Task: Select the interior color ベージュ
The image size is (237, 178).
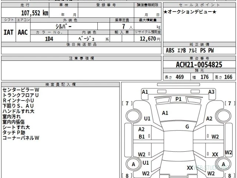Action: pyautogui.click(x=86, y=39)
